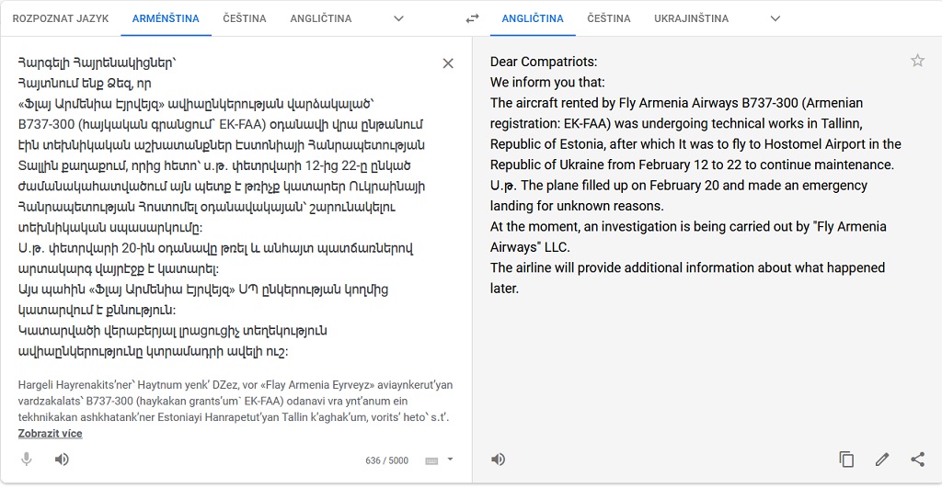
Task: Select Angličtina target language tab
Action: tap(533, 18)
